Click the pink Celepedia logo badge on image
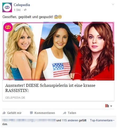117x128 pixels. tap(8, 27)
